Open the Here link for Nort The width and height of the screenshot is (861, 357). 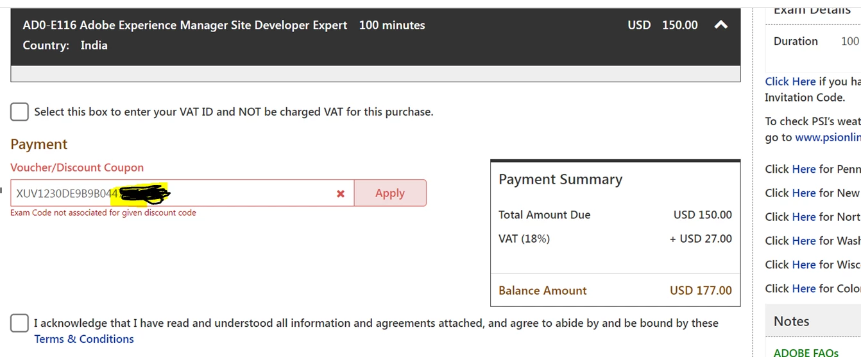pos(804,217)
